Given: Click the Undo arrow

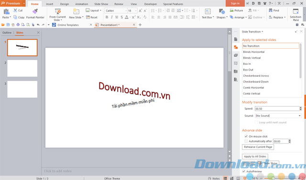Looking at the screenshot, I should [38, 25].
